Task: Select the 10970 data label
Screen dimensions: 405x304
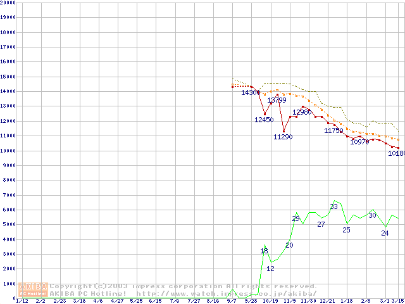Action: pos(359,142)
